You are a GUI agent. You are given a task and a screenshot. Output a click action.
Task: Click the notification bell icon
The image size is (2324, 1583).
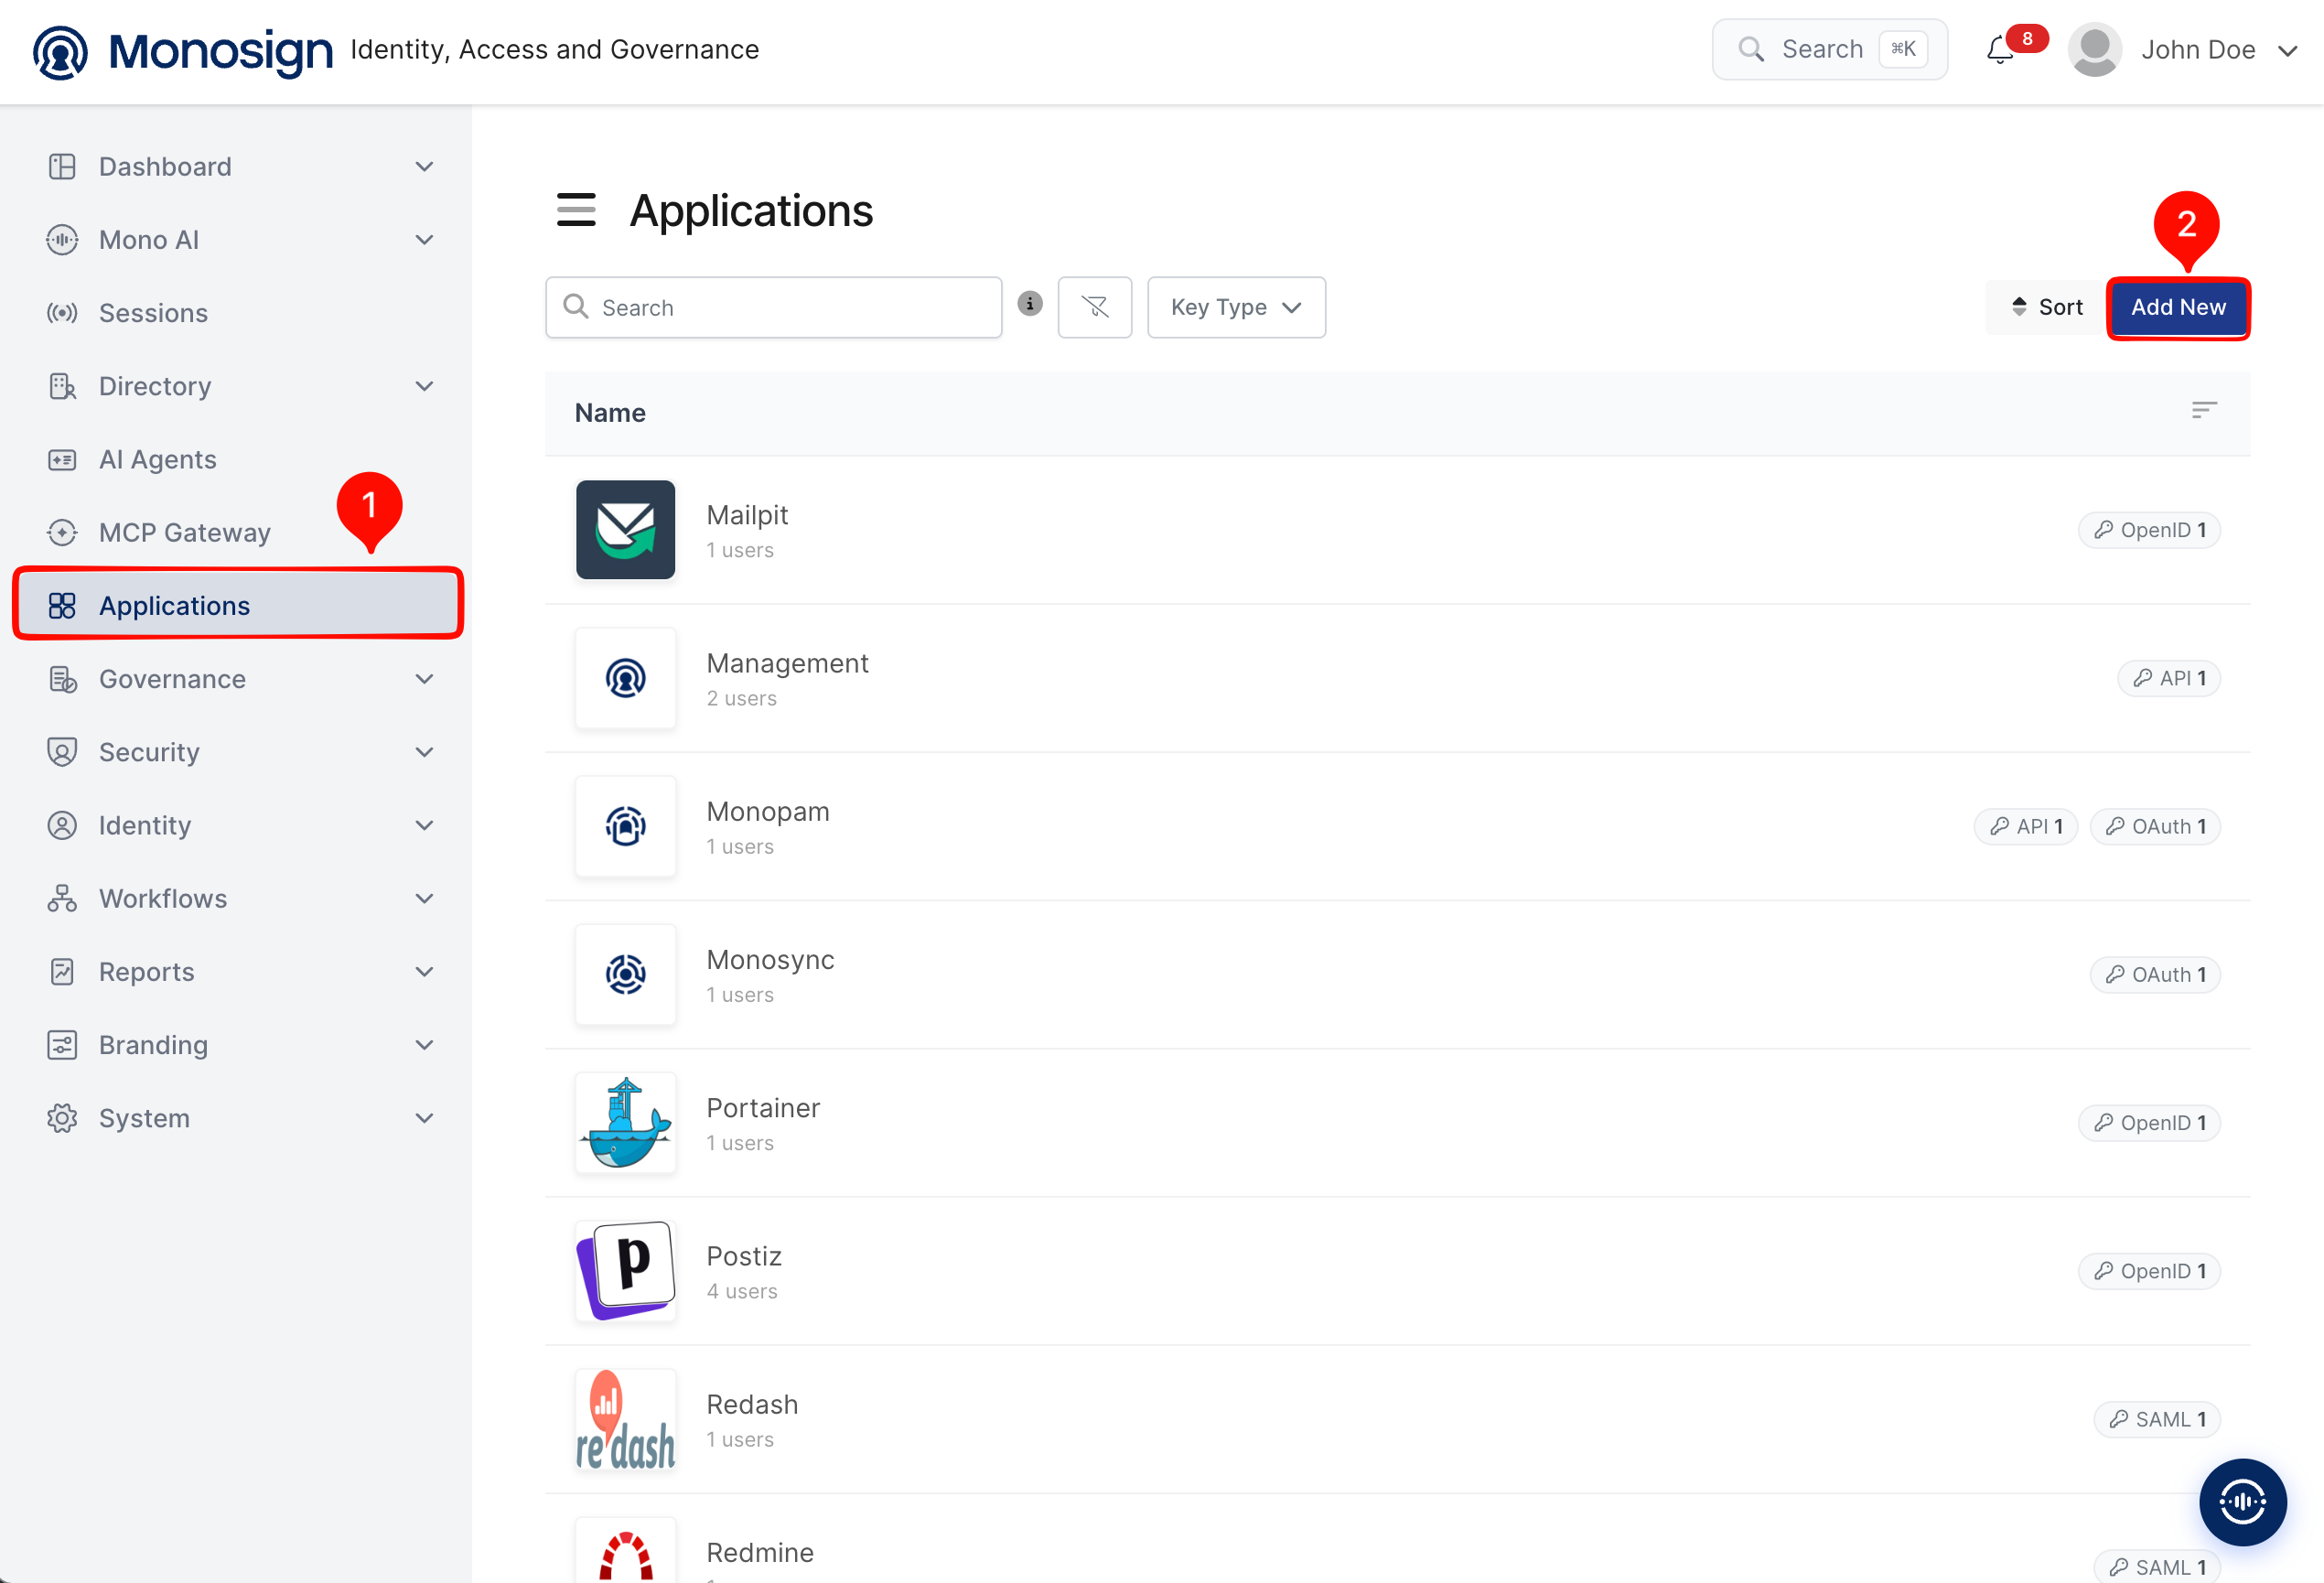click(x=1999, y=49)
